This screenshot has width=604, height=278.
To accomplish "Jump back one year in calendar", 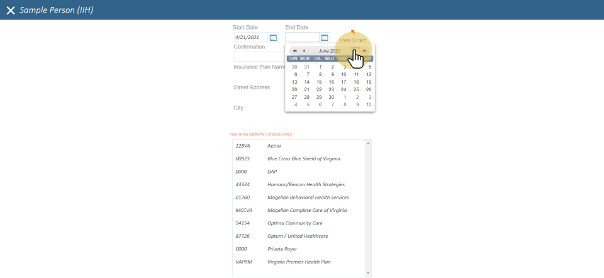I will coord(294,51).
